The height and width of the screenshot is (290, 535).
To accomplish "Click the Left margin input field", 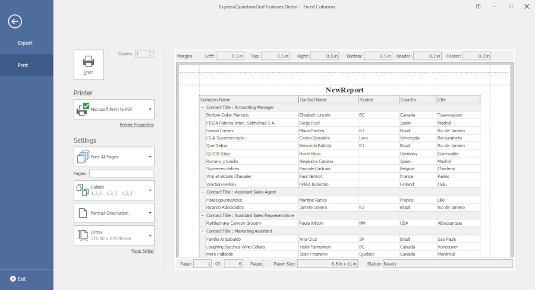I will (x=229, y=56).
